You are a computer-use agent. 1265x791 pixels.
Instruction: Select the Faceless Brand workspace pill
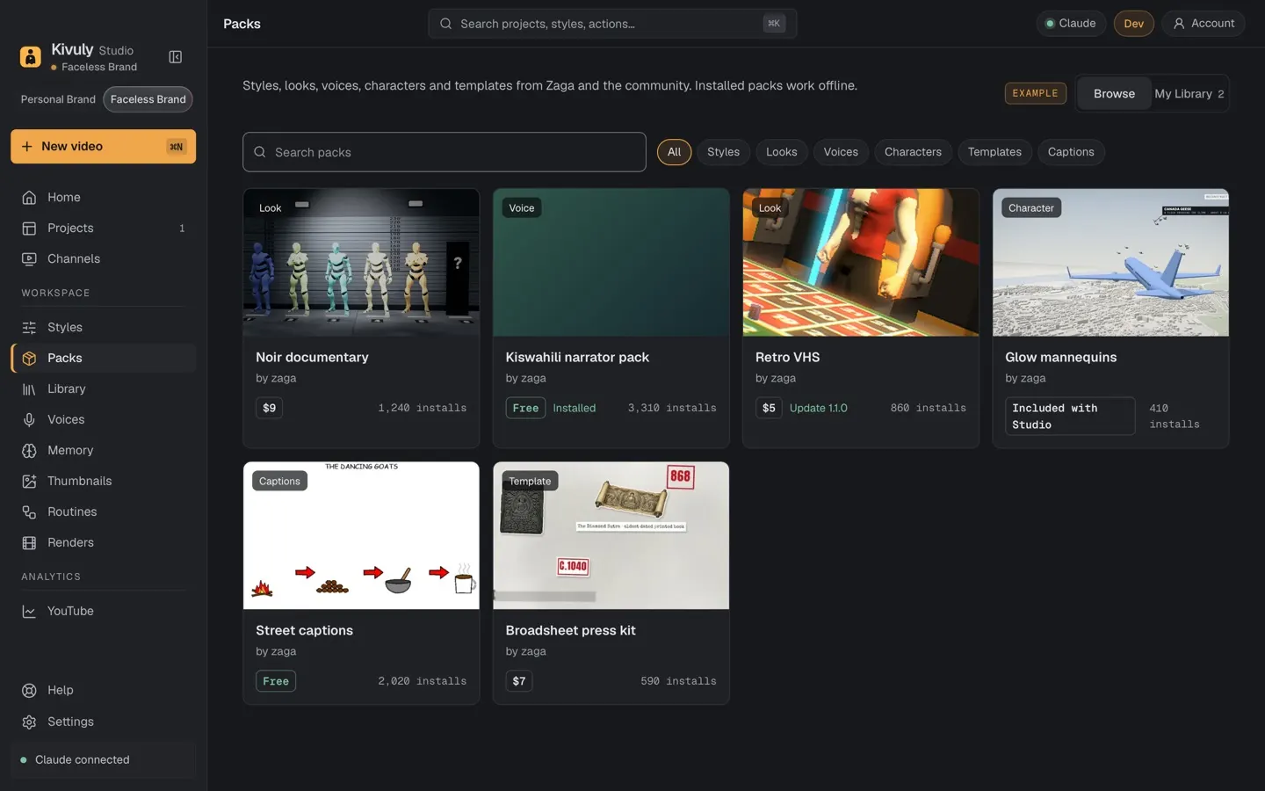pyautogui.click(x=148, y=99)
